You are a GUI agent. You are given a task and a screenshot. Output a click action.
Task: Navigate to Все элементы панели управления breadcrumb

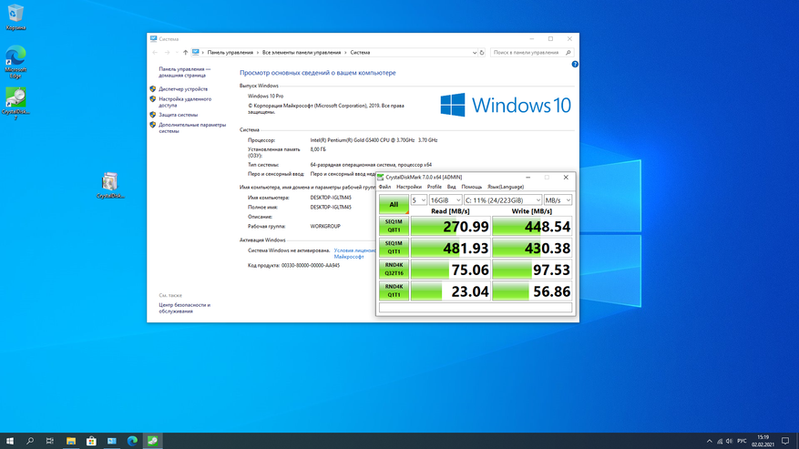pos(302,53)
